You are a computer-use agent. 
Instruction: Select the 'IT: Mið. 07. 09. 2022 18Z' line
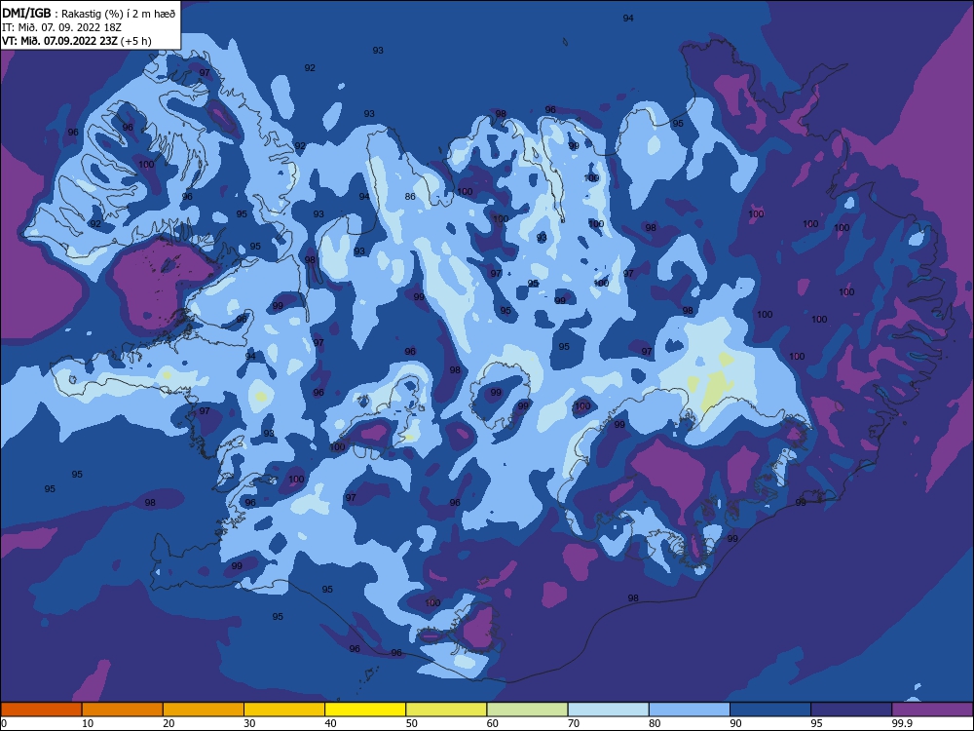point(61,27)
